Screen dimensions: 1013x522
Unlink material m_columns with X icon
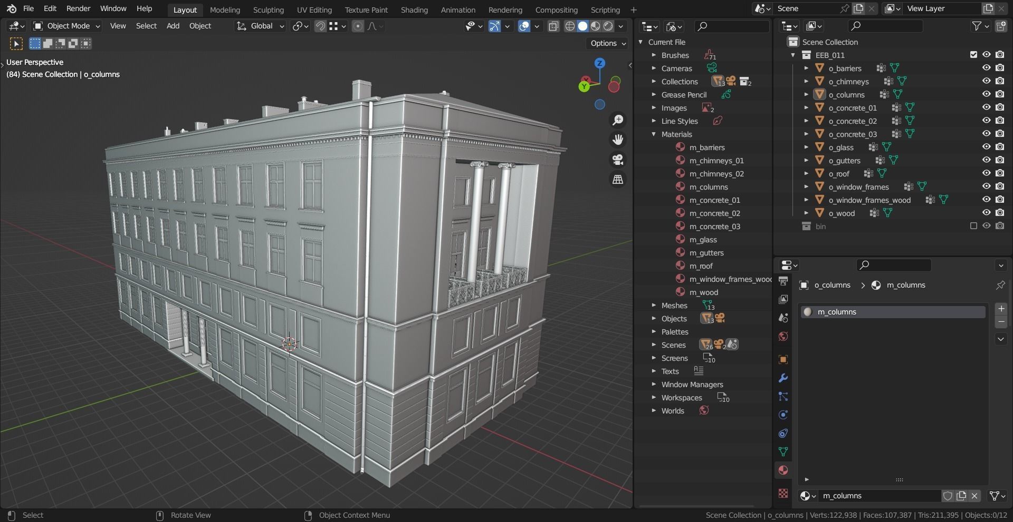(974, 496)
